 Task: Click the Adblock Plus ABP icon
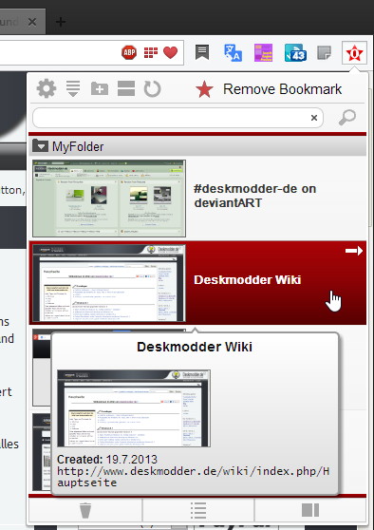tap(129, 53)
